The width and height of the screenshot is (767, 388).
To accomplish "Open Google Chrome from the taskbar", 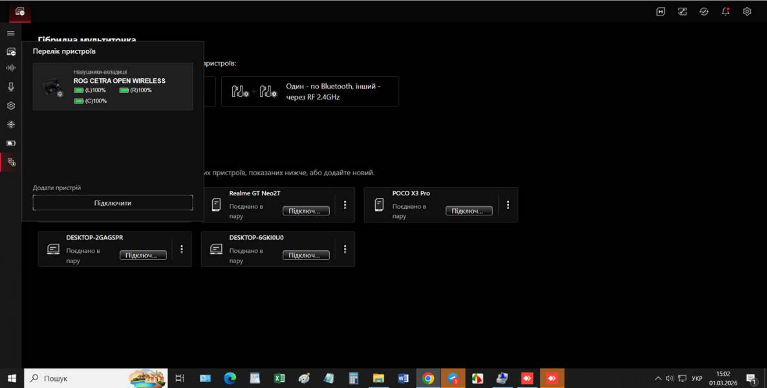I will (x=428, y=378).
